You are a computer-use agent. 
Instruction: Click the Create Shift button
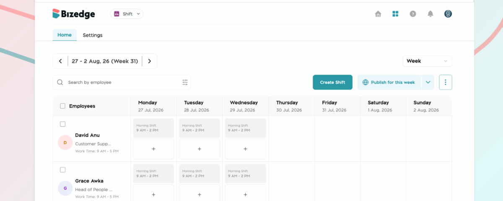333,82
